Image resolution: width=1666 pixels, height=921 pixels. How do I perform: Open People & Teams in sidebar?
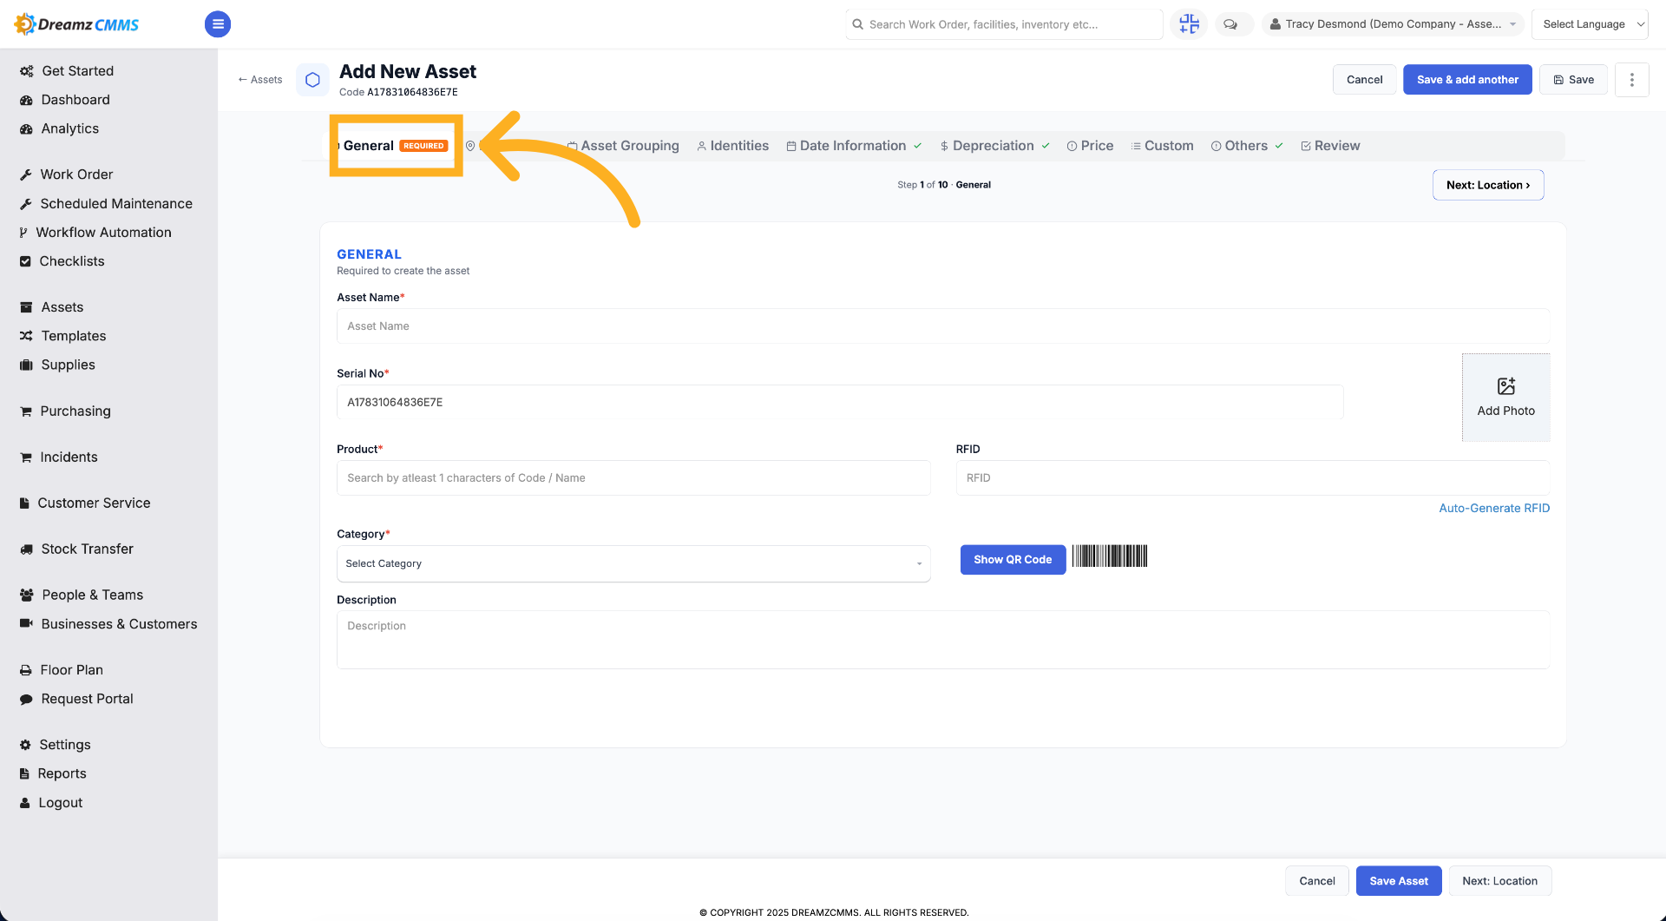coord(92,595)
